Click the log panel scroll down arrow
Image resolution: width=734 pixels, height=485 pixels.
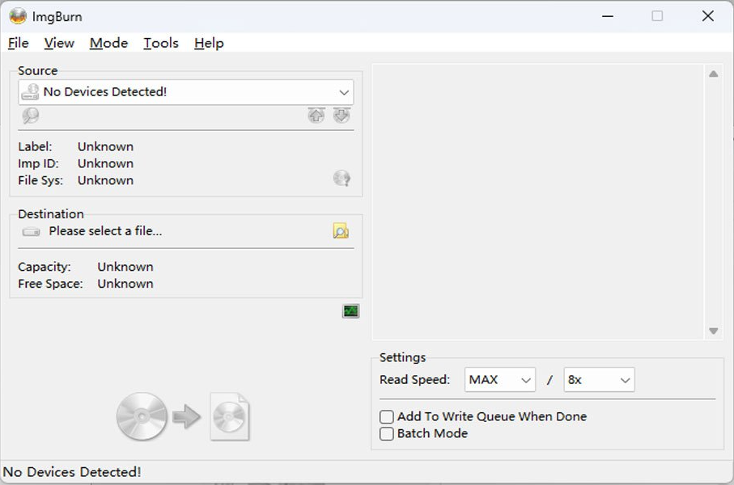(x=714, y=331)
